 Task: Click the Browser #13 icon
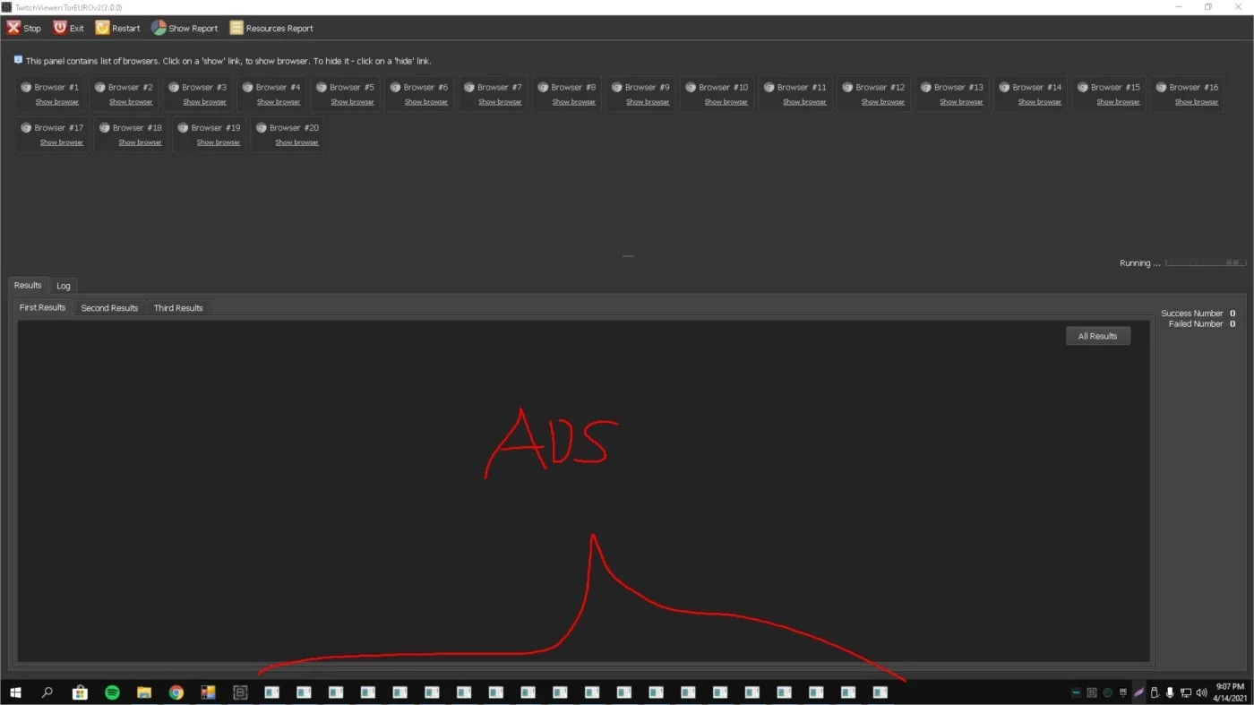926,88
